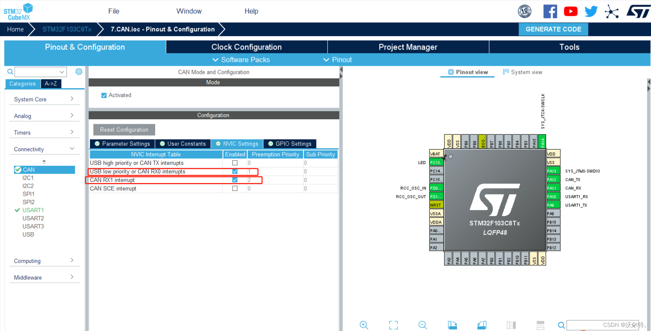Collapse the Connectivity category
651x331 pixels.
(x=44, y=149)
